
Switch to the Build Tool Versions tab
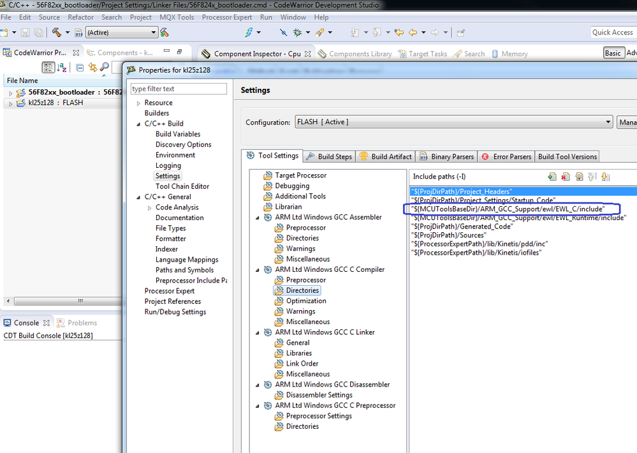click(x=567, y=156)
